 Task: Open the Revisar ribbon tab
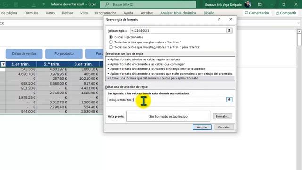[x=67, y=13]
